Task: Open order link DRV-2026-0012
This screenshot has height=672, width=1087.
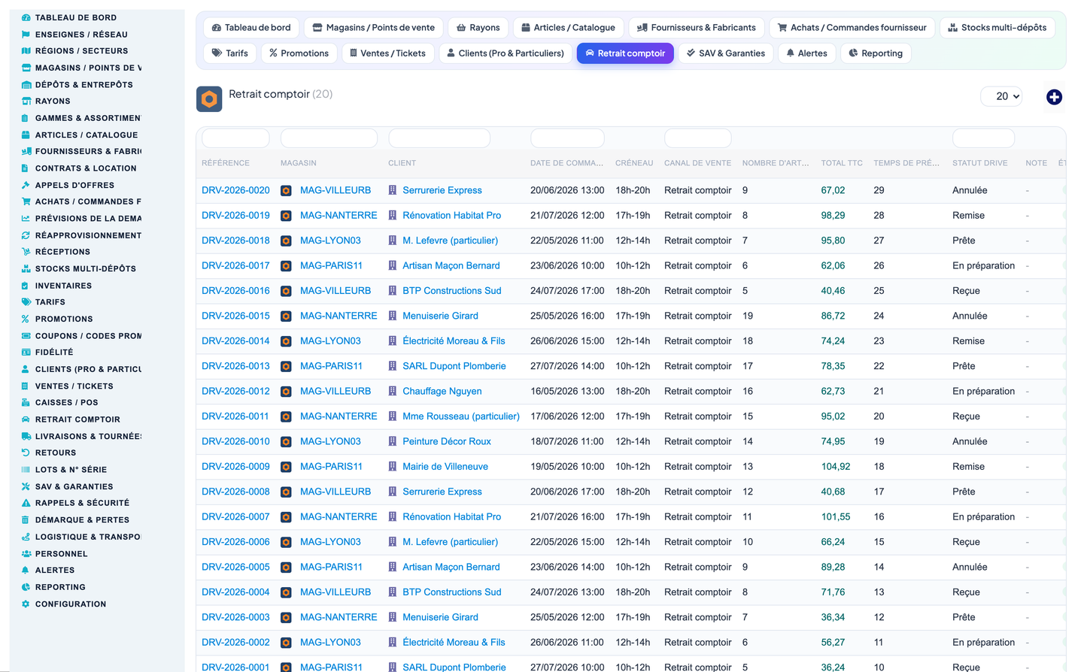Action: tap(235, 391)
